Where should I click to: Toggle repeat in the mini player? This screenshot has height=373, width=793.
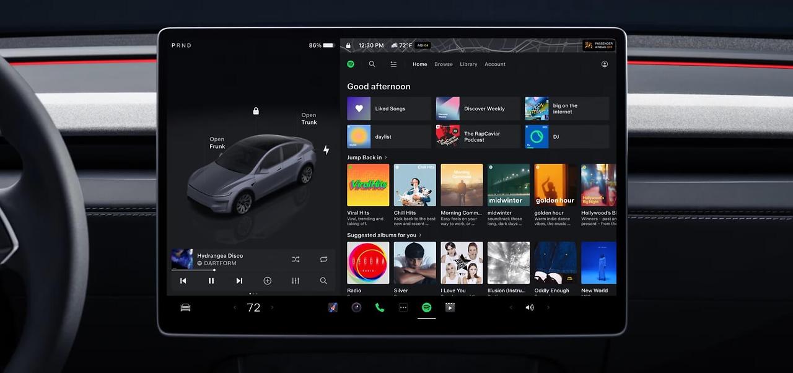[323, 260]
